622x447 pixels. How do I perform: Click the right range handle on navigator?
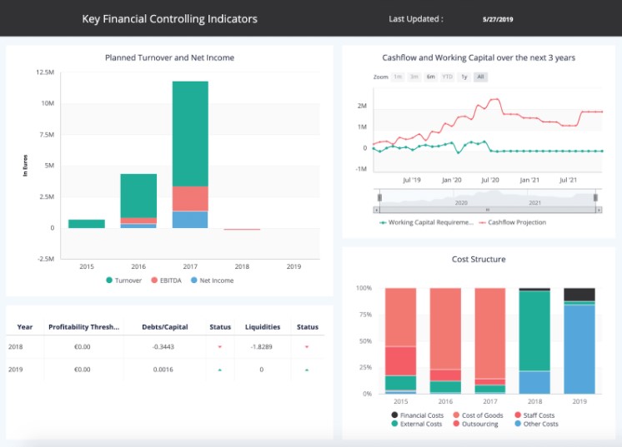[x=595, y=198]
